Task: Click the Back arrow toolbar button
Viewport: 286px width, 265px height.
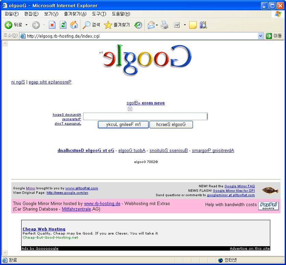Action: pyautogui.click(x=9, y=25)
